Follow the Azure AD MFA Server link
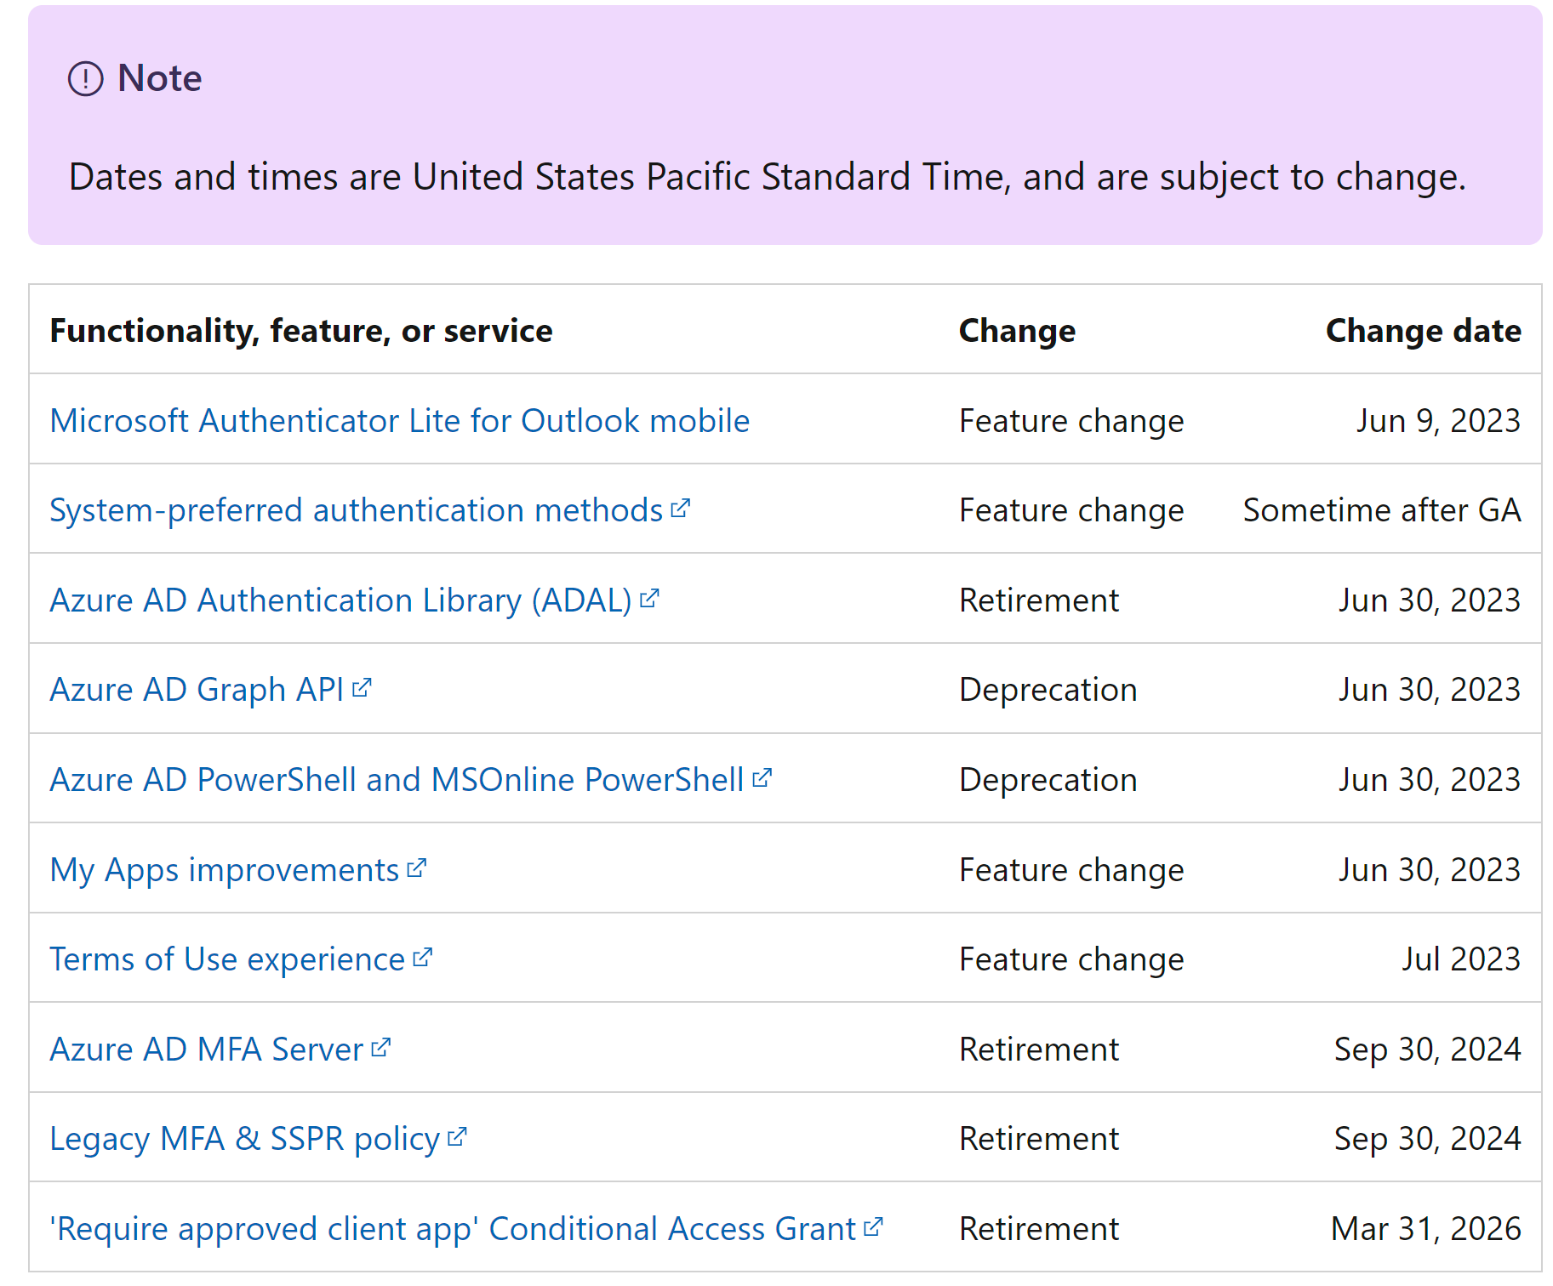 pos(206,1050)
